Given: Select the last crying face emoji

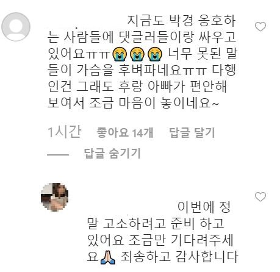Looking at the screenshot, I should (154, 54).
